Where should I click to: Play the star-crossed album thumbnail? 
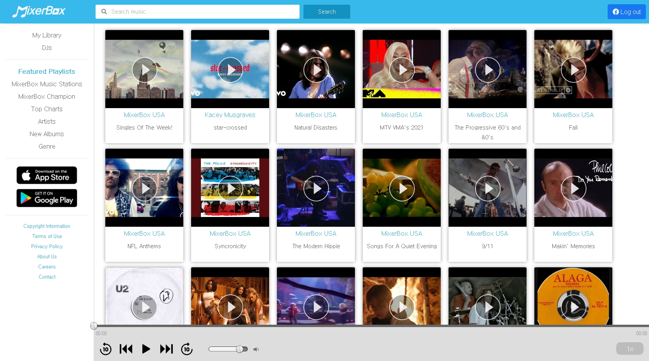click(230, 70)
